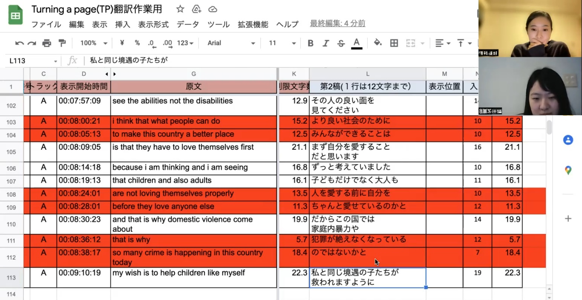Toggle bold formatting
The image size is (582, 300).
311,43
